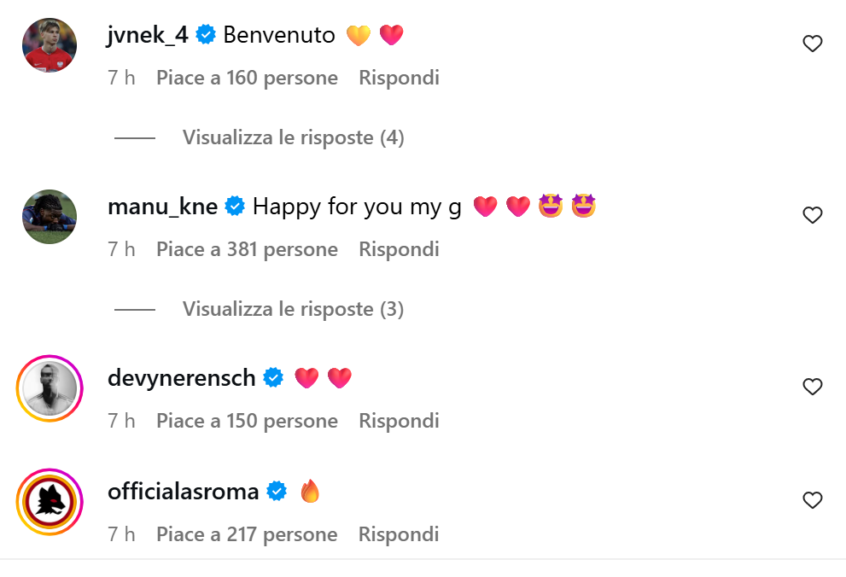Open jvnek_4 profile picture
Screen dimensions: 846x577
tap(50, 45)
